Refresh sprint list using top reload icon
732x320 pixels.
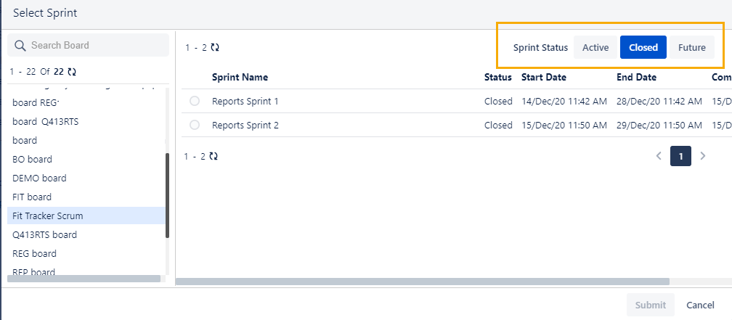coord(215,47)
